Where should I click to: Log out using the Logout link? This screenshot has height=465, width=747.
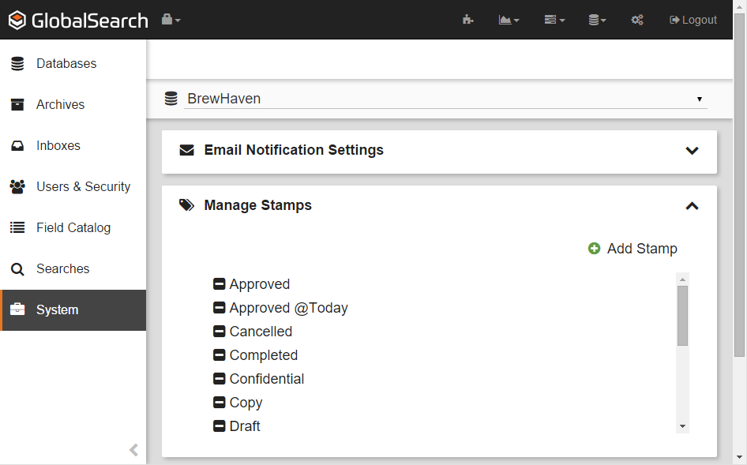693,20
